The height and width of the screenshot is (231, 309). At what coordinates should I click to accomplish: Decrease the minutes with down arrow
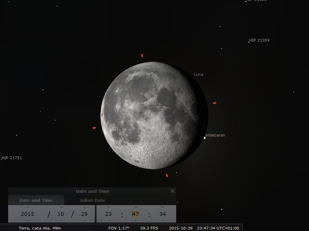[x=136, y=220]
